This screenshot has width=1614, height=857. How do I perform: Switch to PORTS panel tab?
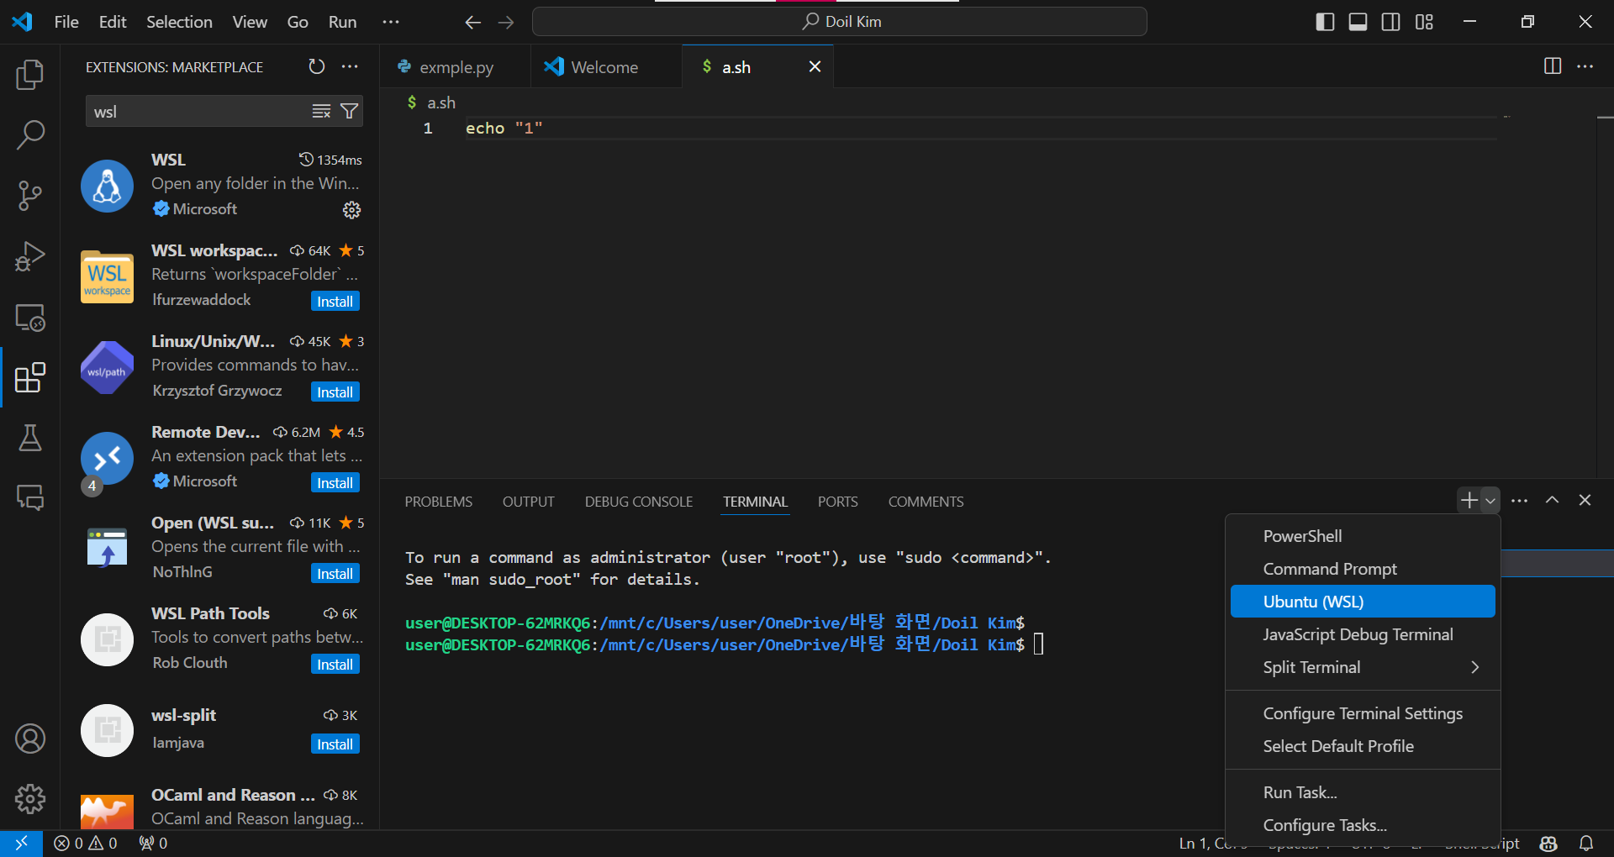point(838,502)
